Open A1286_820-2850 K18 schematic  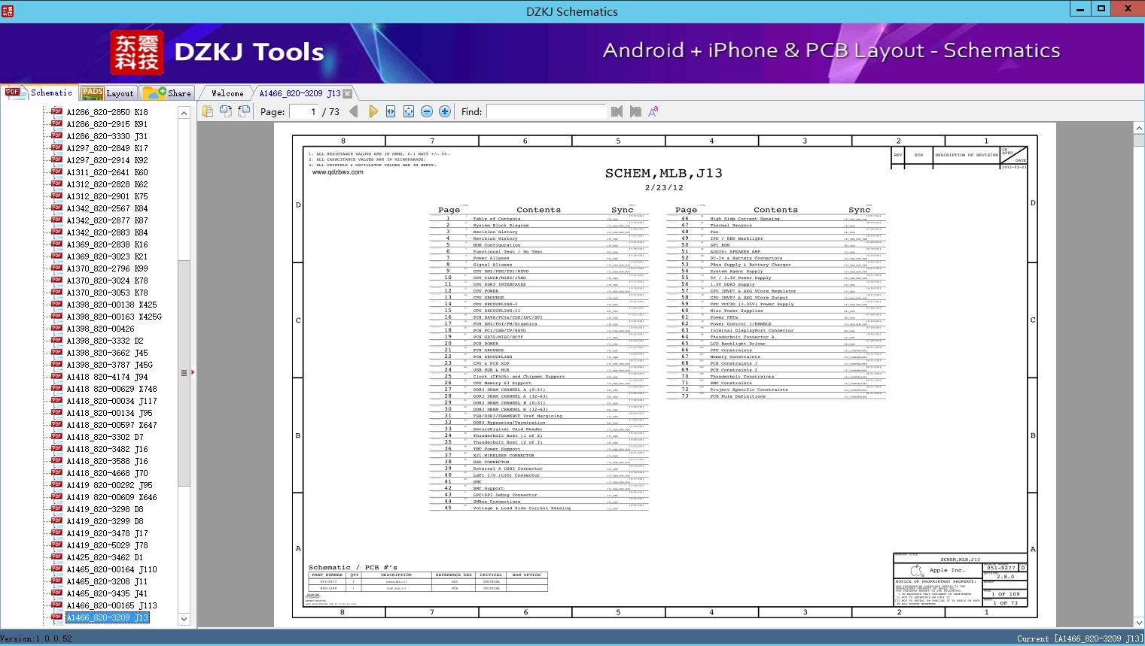point(107,112)
